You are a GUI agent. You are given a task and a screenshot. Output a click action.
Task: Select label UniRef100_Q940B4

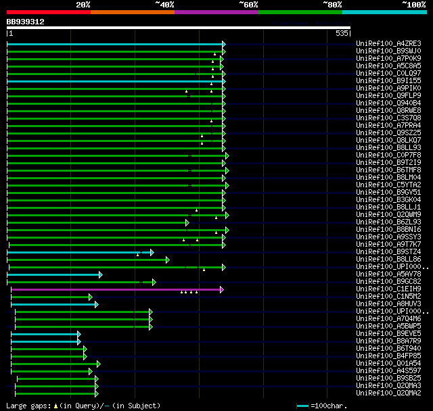tap(388, 103)
